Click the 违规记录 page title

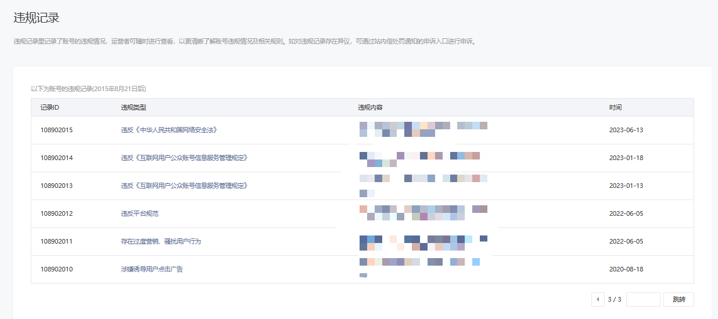36,18
